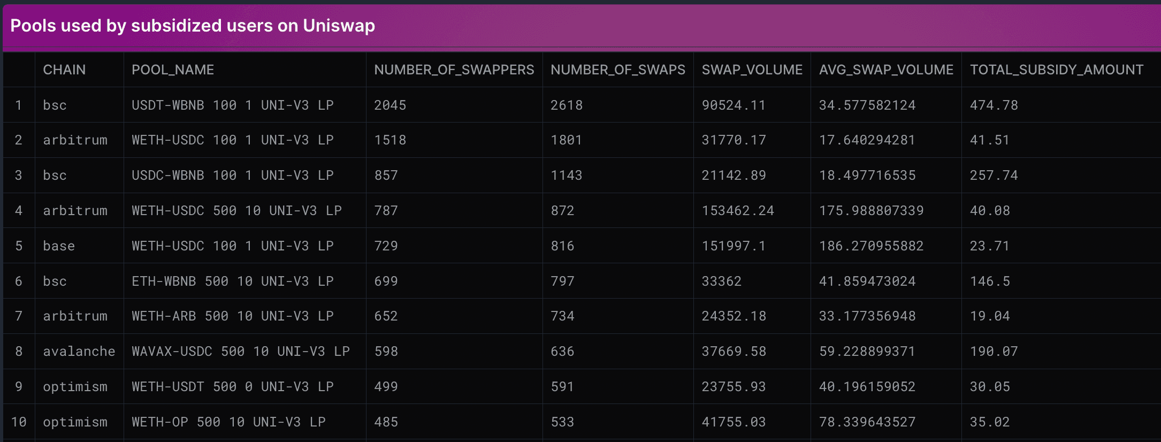
Task: Select pool name 'WAVAX-USDC 500 10 UNI-V3 LP'
Action: (x=241, y=351)
